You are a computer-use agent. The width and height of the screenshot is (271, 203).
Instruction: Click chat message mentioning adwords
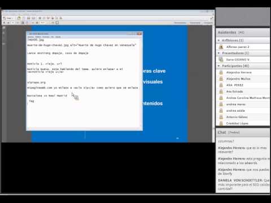click(244, 161)
